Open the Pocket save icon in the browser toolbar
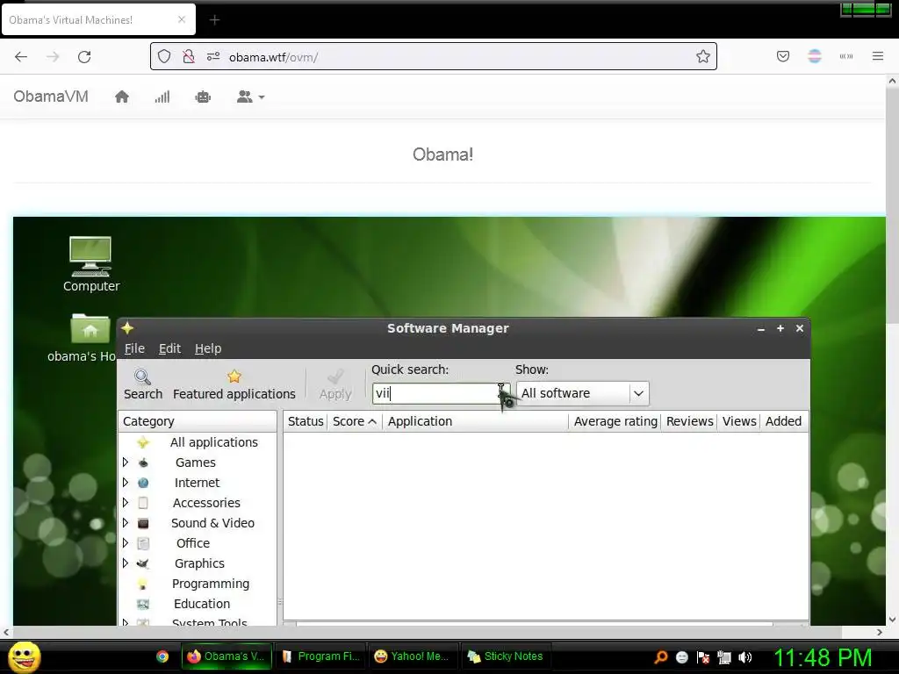899x674 pixels. coord(782,56)
